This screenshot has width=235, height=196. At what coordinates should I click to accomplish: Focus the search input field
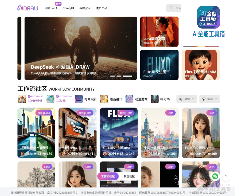174,8
